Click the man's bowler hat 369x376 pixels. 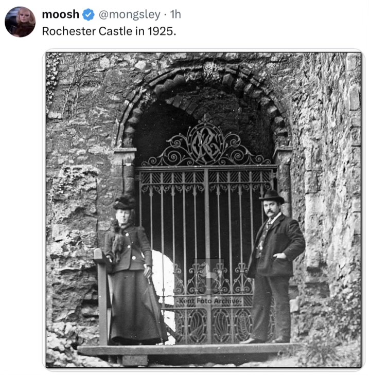(272, 197)
